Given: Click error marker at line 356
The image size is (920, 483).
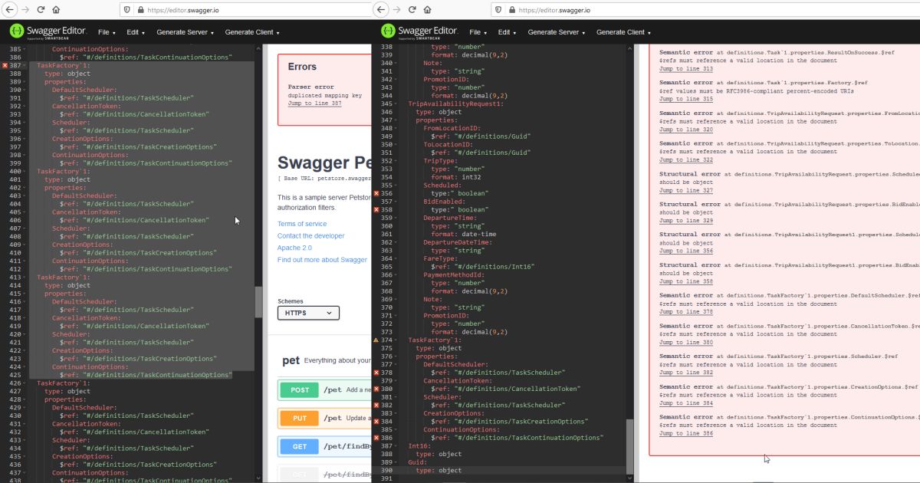Looking at the screenshot, I should tap(376, 193).
